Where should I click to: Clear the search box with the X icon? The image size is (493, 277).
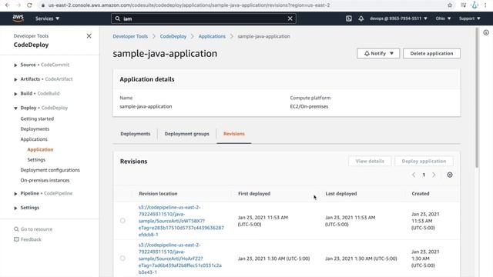(290, 18)
